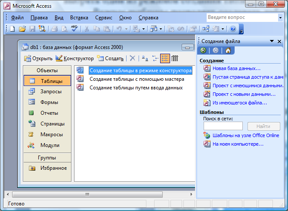Open the 'Введите вопрос' box dropdown arrow
This screenshot has height=211, width=288.
(281, 18)
